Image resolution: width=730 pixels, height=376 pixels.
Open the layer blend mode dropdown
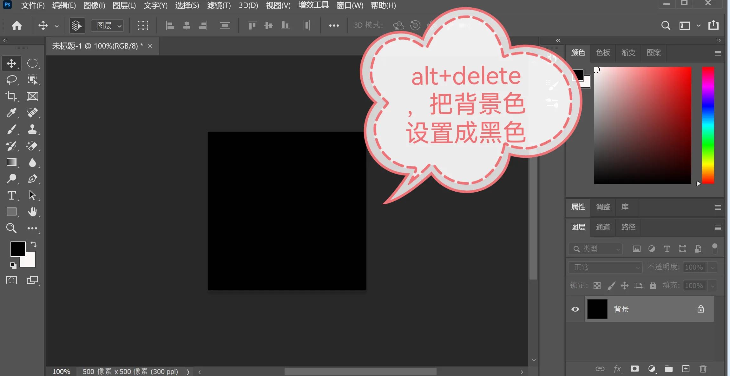click(605, 267)
